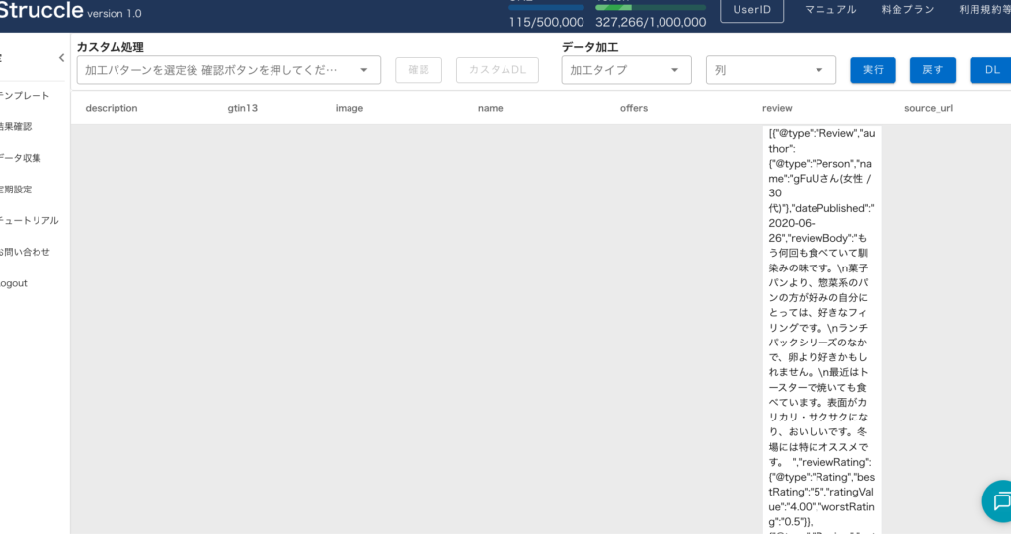
Task: Click the カスタムDL button
Action: coord(498,70)
